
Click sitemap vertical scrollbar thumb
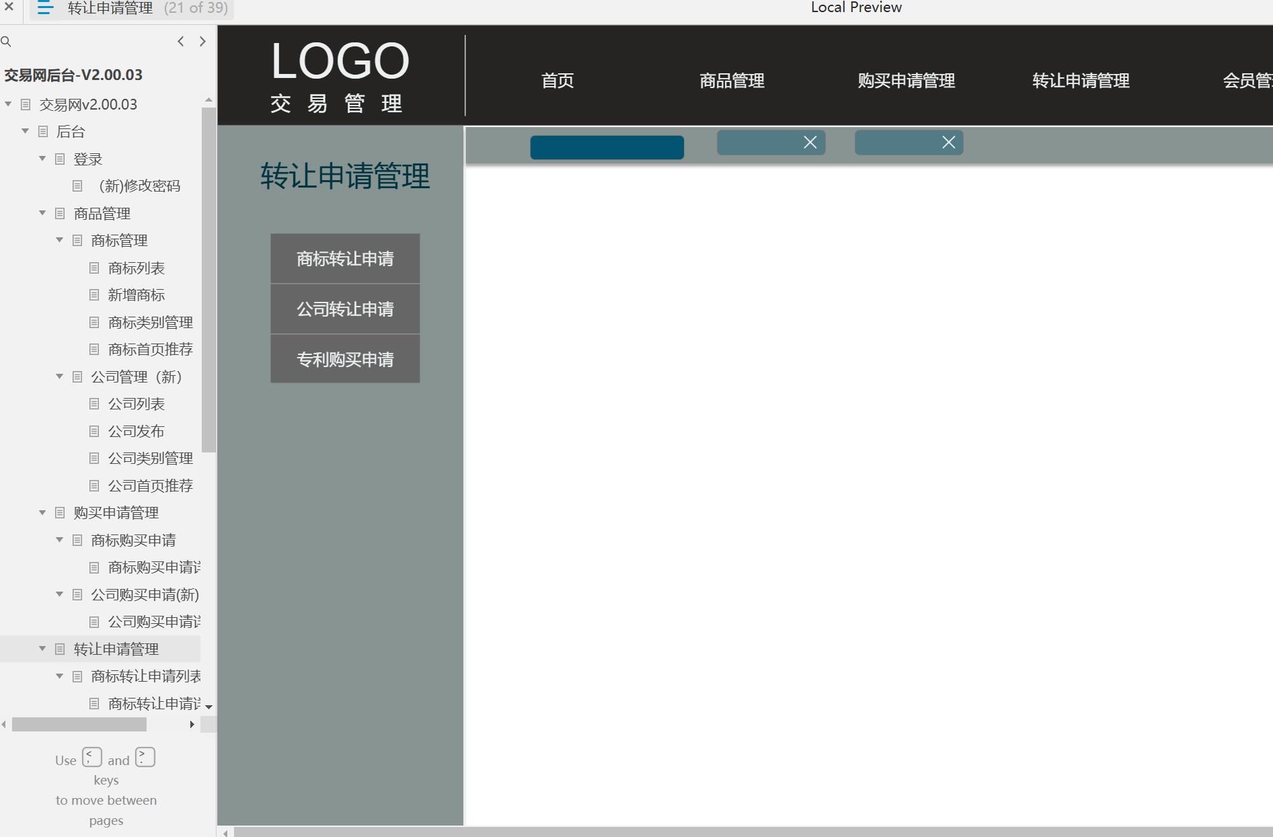pos(208,280)
